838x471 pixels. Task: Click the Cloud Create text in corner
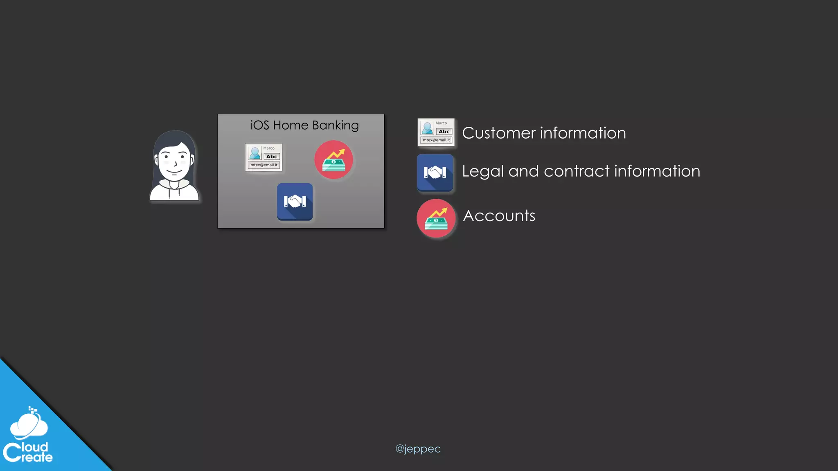tap(28, 453)
